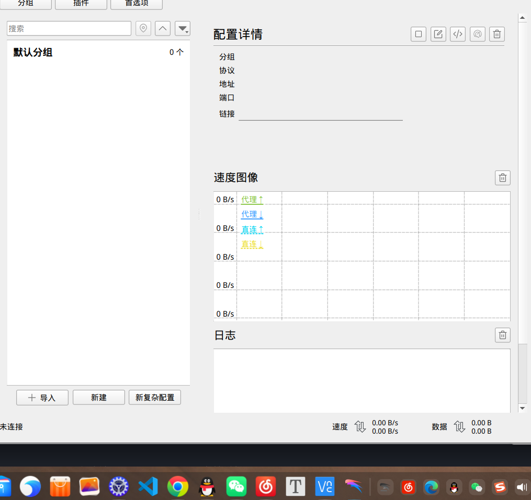Open QQ penguin from the dock
The height and width of the screenshot is (500, 531).
pyautogui.click(x=207, y=486)
